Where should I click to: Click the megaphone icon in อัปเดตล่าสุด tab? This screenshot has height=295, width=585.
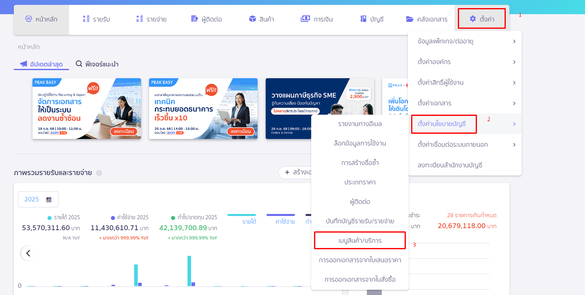pyautogui.click(x=24, y=64)
